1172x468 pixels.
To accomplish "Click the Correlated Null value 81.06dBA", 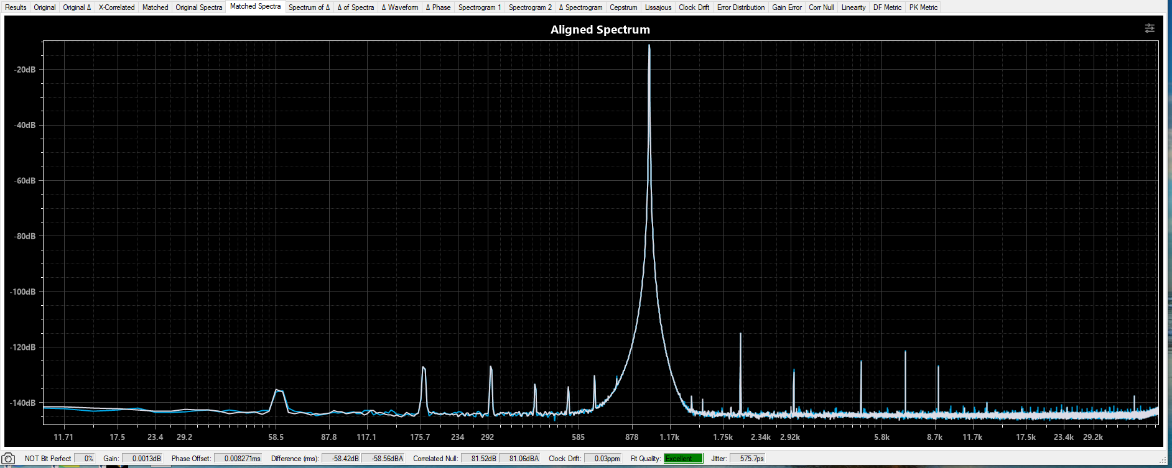I will [520, 459].
